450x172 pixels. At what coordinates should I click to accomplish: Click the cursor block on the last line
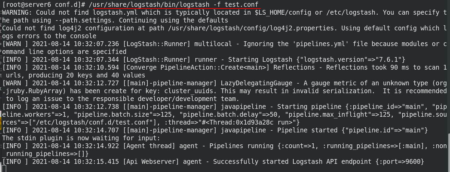click(4, 169)
